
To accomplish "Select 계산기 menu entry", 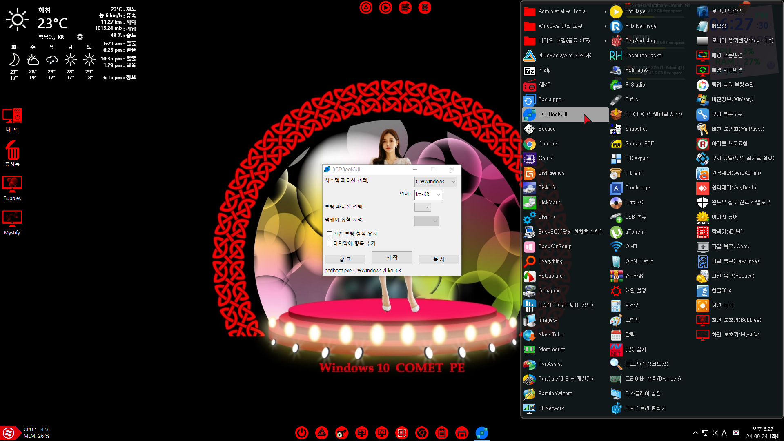I will 652,305.
